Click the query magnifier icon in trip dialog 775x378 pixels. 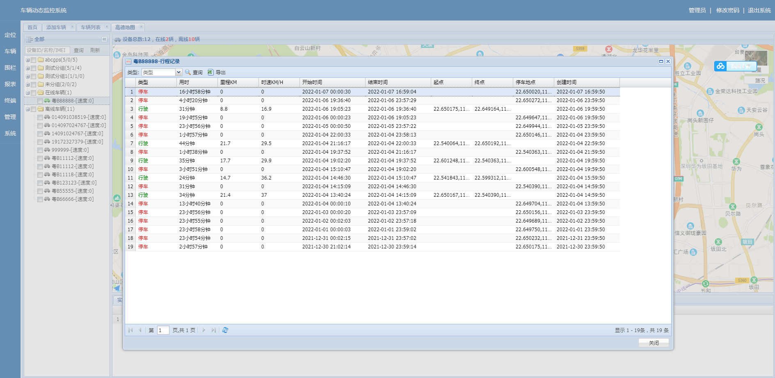pos(188,72)
